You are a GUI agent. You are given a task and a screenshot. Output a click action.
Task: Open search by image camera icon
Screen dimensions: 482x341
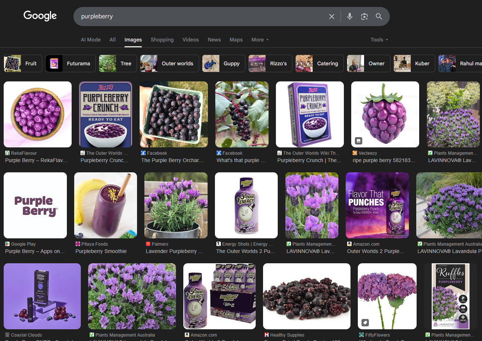364,16
